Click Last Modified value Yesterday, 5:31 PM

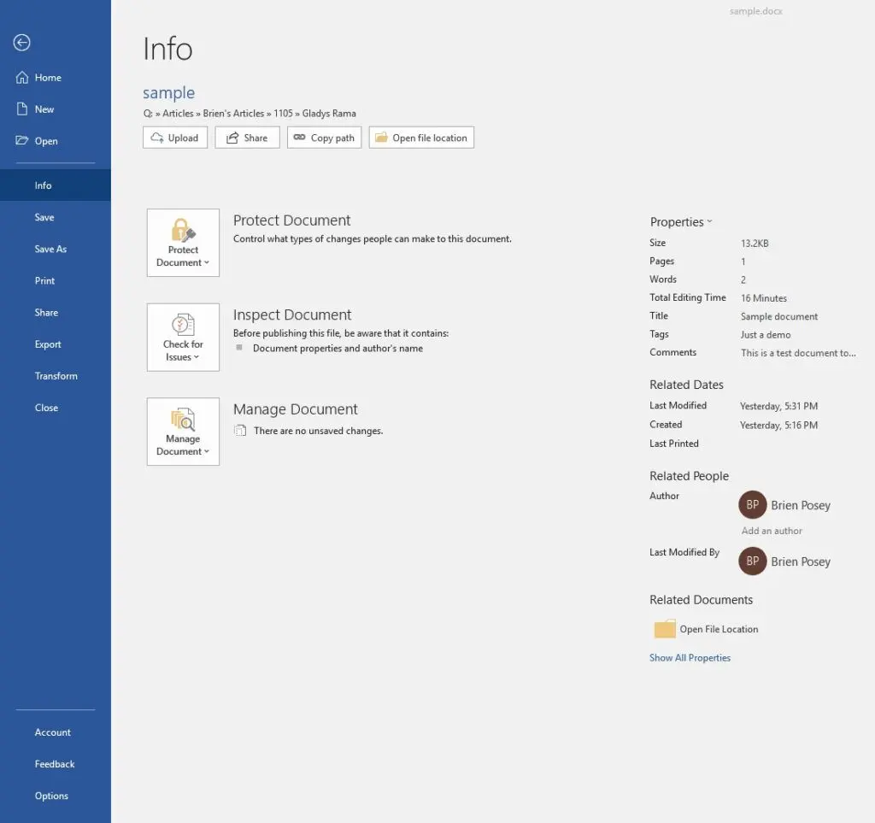pos(778,406)
